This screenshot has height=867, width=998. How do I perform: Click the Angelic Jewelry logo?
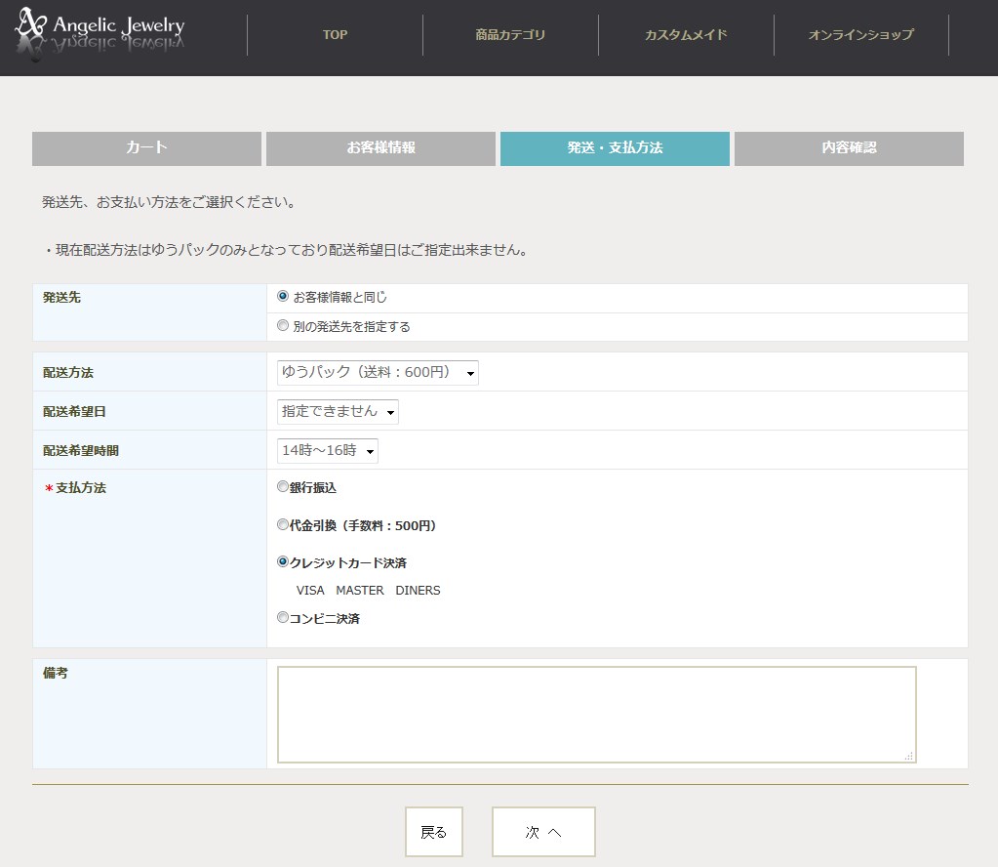100,34
